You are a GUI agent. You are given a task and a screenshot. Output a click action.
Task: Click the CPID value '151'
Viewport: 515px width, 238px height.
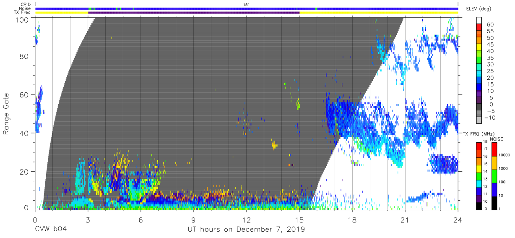[x=246, y=4]
